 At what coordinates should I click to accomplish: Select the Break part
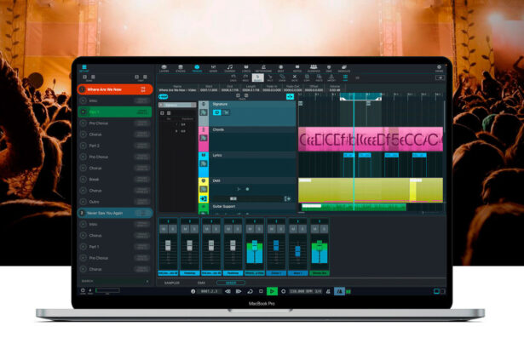(x=115, y=180)
